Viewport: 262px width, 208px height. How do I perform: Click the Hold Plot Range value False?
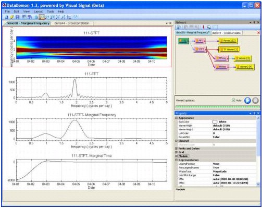click(216, 175)
